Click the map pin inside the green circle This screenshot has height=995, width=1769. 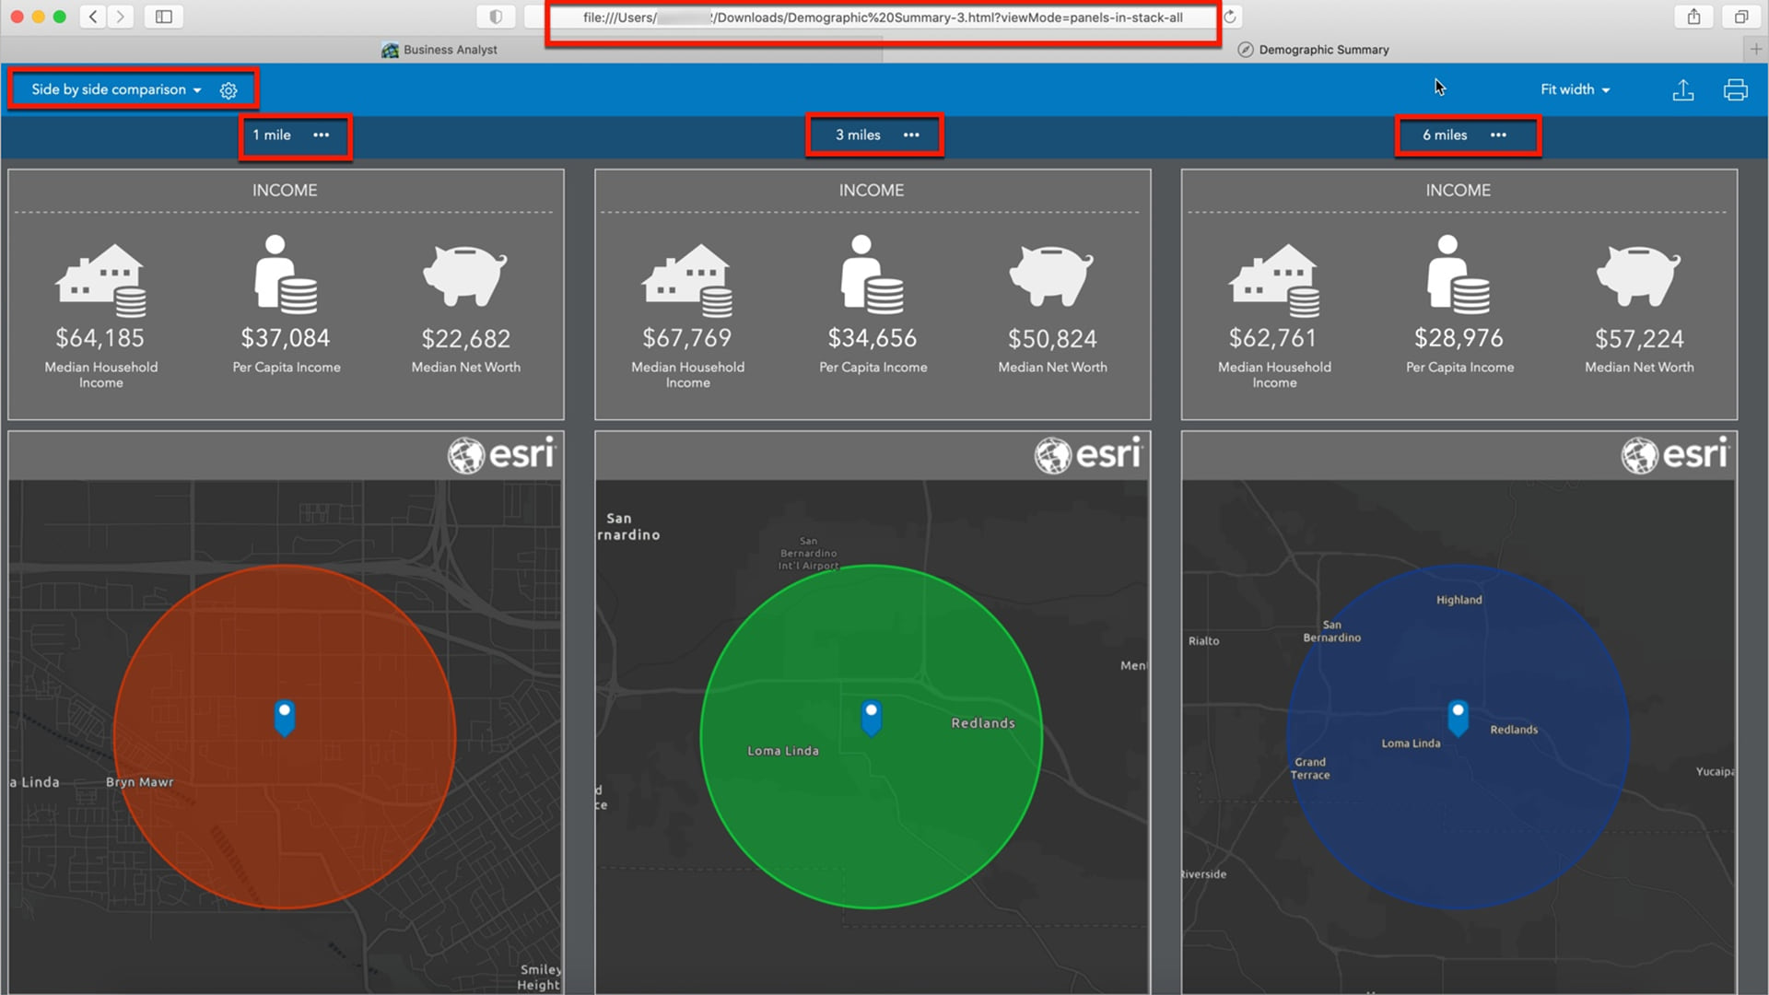(872, 717)
